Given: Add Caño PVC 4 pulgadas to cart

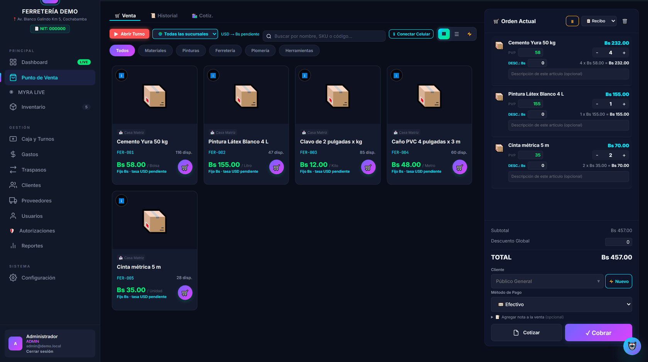Looking at the screenshot, I should [460, 167].
